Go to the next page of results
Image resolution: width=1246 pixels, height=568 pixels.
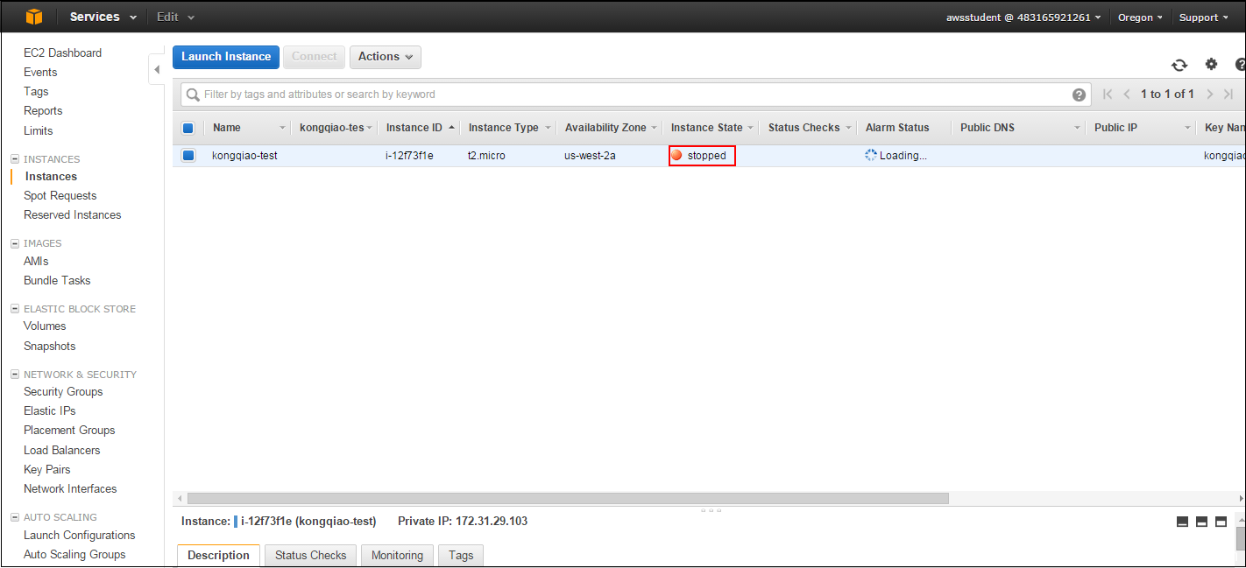pos(1209,95)
